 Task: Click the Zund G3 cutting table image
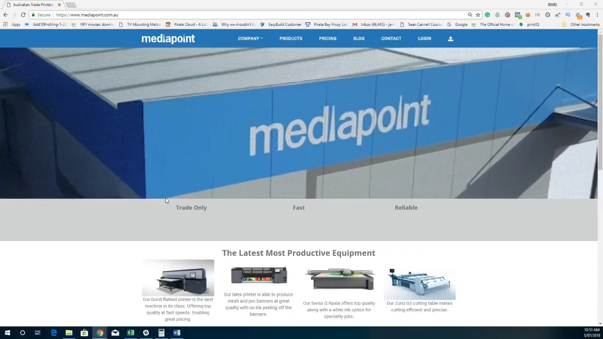419,283
